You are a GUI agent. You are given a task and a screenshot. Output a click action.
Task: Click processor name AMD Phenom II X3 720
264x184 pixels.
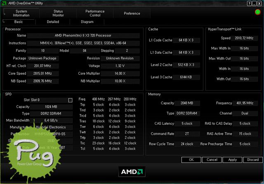(x=83, y=35)
